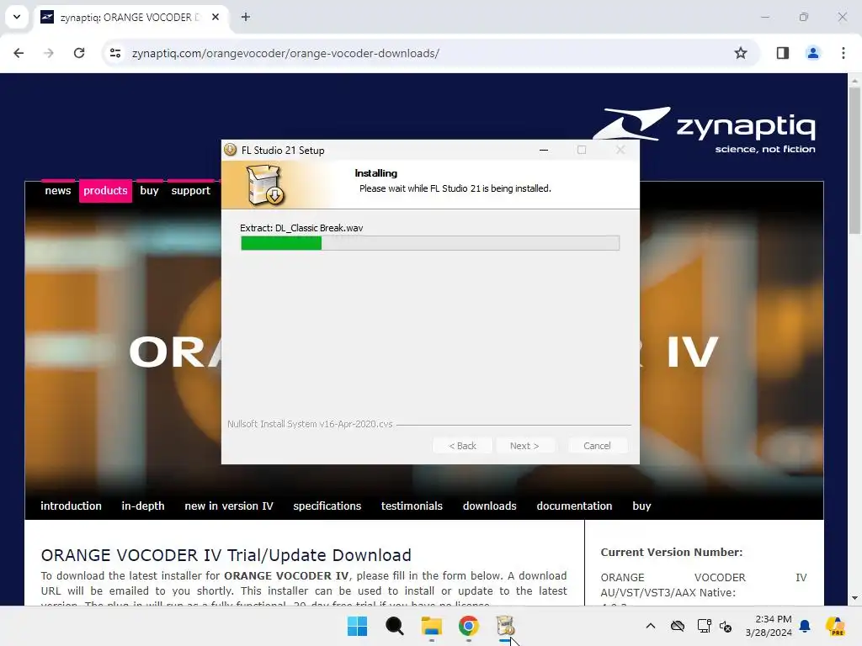Open Chrome three-dot menu
The image size is (862, 646).
(x=843, y=53)
